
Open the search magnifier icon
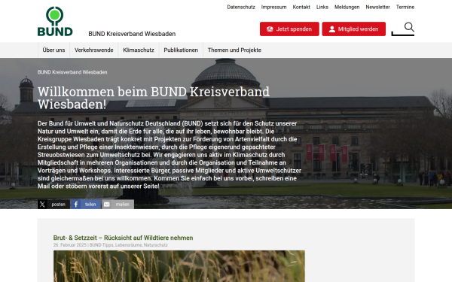[x=409, y=27]
